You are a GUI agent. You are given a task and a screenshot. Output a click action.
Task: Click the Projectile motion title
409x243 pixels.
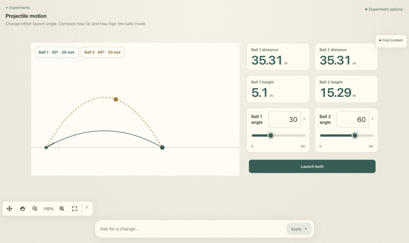click(x=26, y=16)
